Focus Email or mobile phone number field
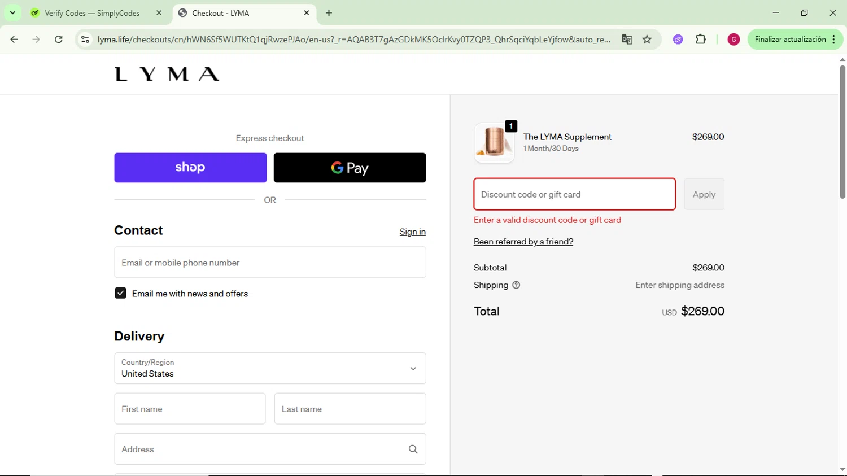This screenshot has width=847, height=476. coord(270,263)
